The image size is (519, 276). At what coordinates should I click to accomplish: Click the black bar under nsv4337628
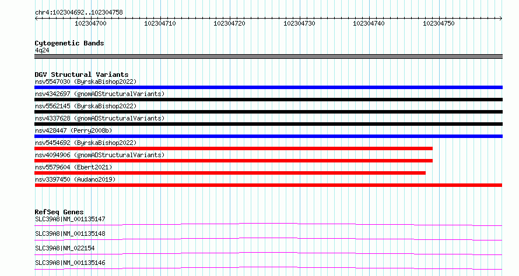268,124
